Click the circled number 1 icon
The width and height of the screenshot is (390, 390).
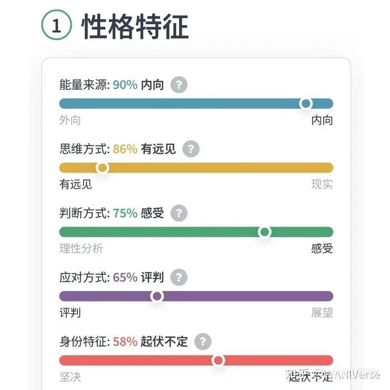pos(56,27)
